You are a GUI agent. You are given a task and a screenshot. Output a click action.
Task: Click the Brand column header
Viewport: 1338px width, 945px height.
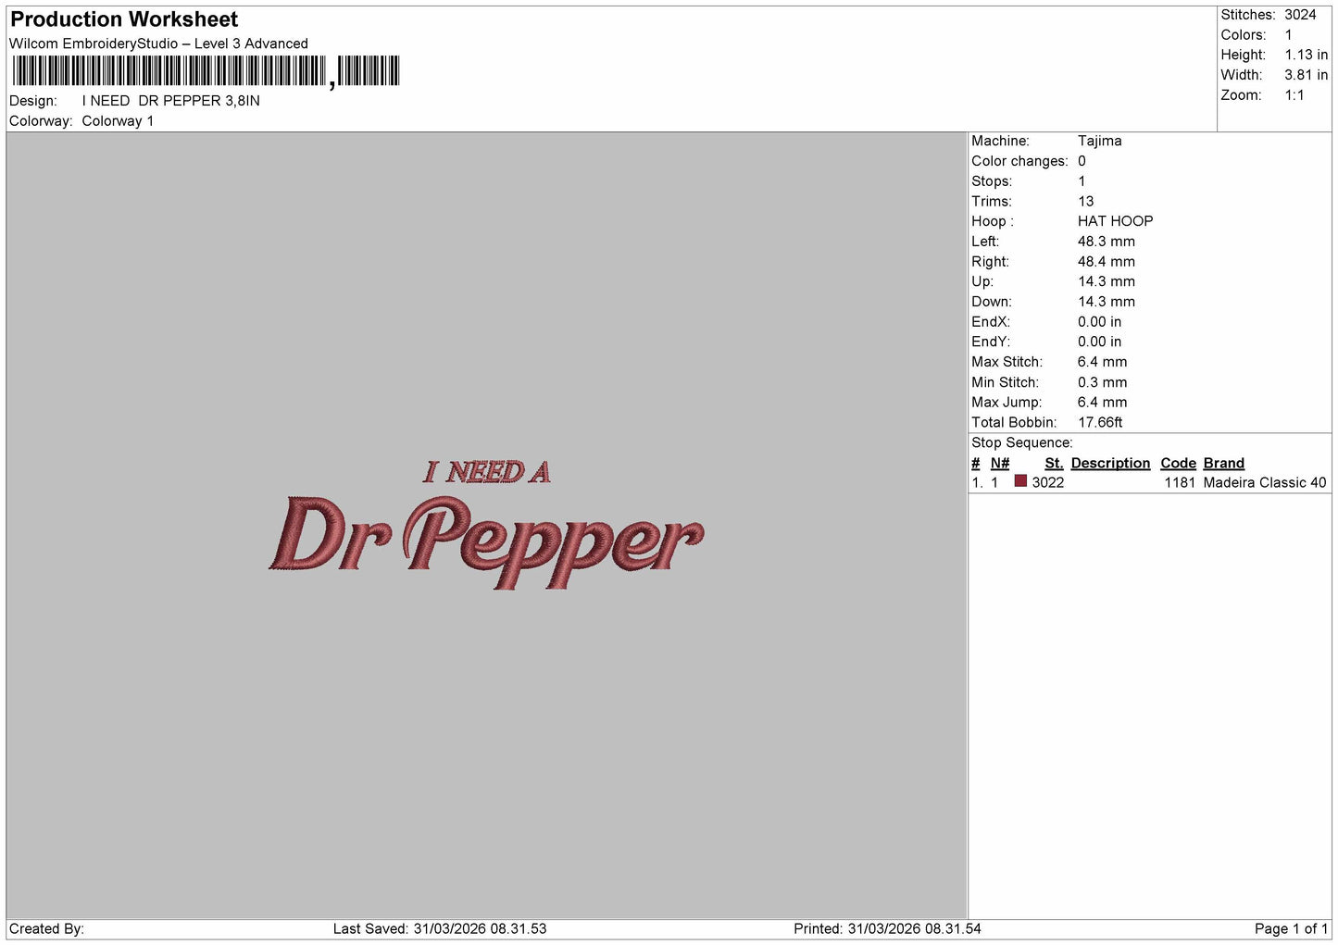pos(1224,463)
